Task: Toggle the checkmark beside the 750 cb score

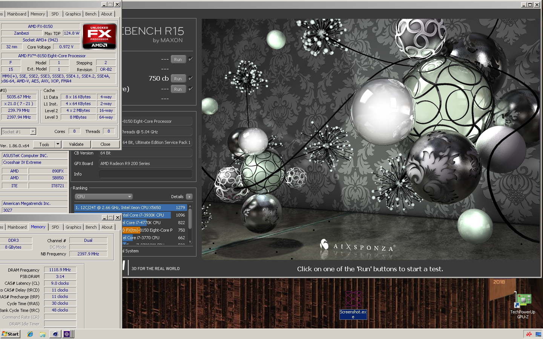Action: tap(190, 78)
